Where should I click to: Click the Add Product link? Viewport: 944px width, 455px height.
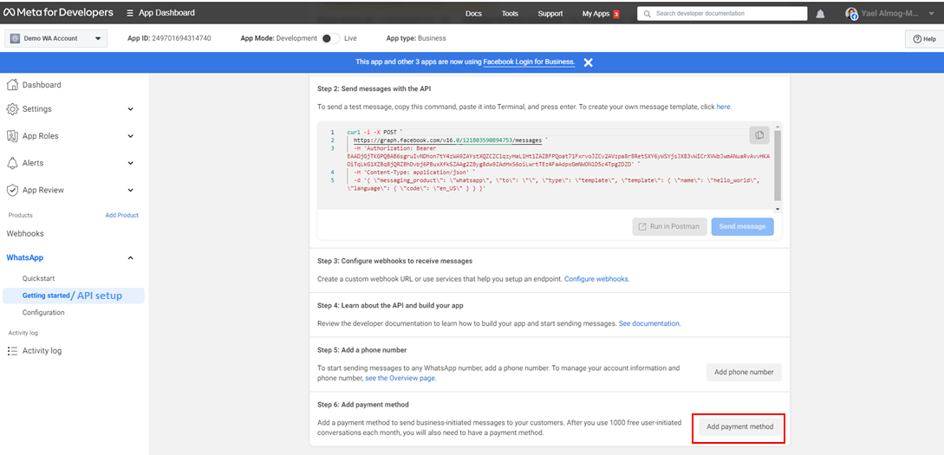click(121, 215)
